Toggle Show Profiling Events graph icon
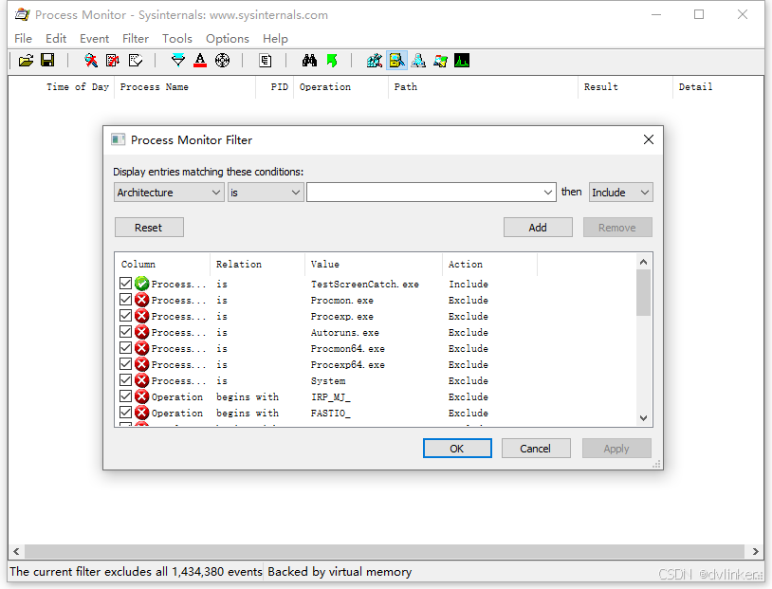Screen dimensions: 772x589 point(462,61)
